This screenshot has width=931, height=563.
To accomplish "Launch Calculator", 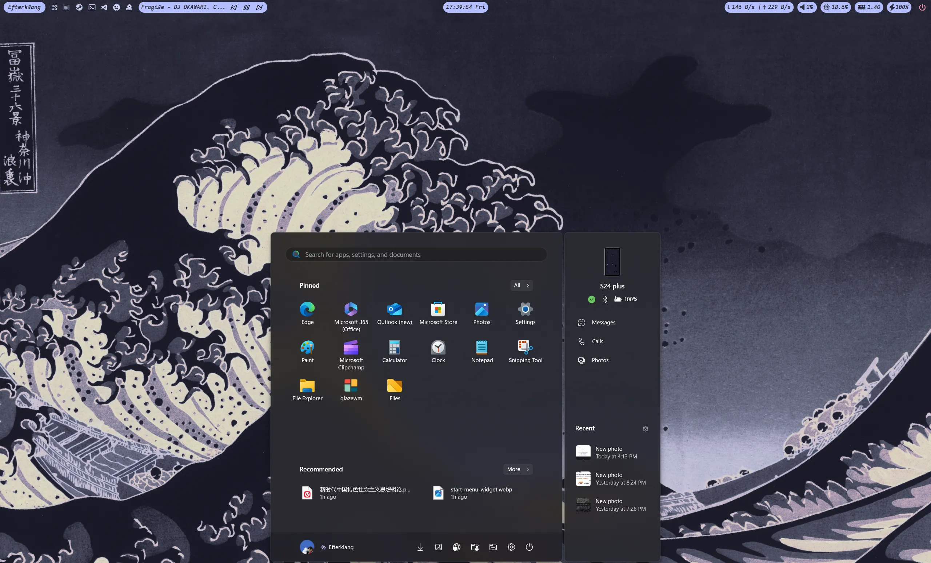I will point(395,351).
